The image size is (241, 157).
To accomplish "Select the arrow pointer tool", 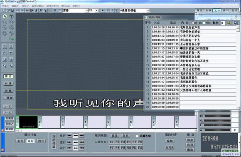I will click(5, 16).
